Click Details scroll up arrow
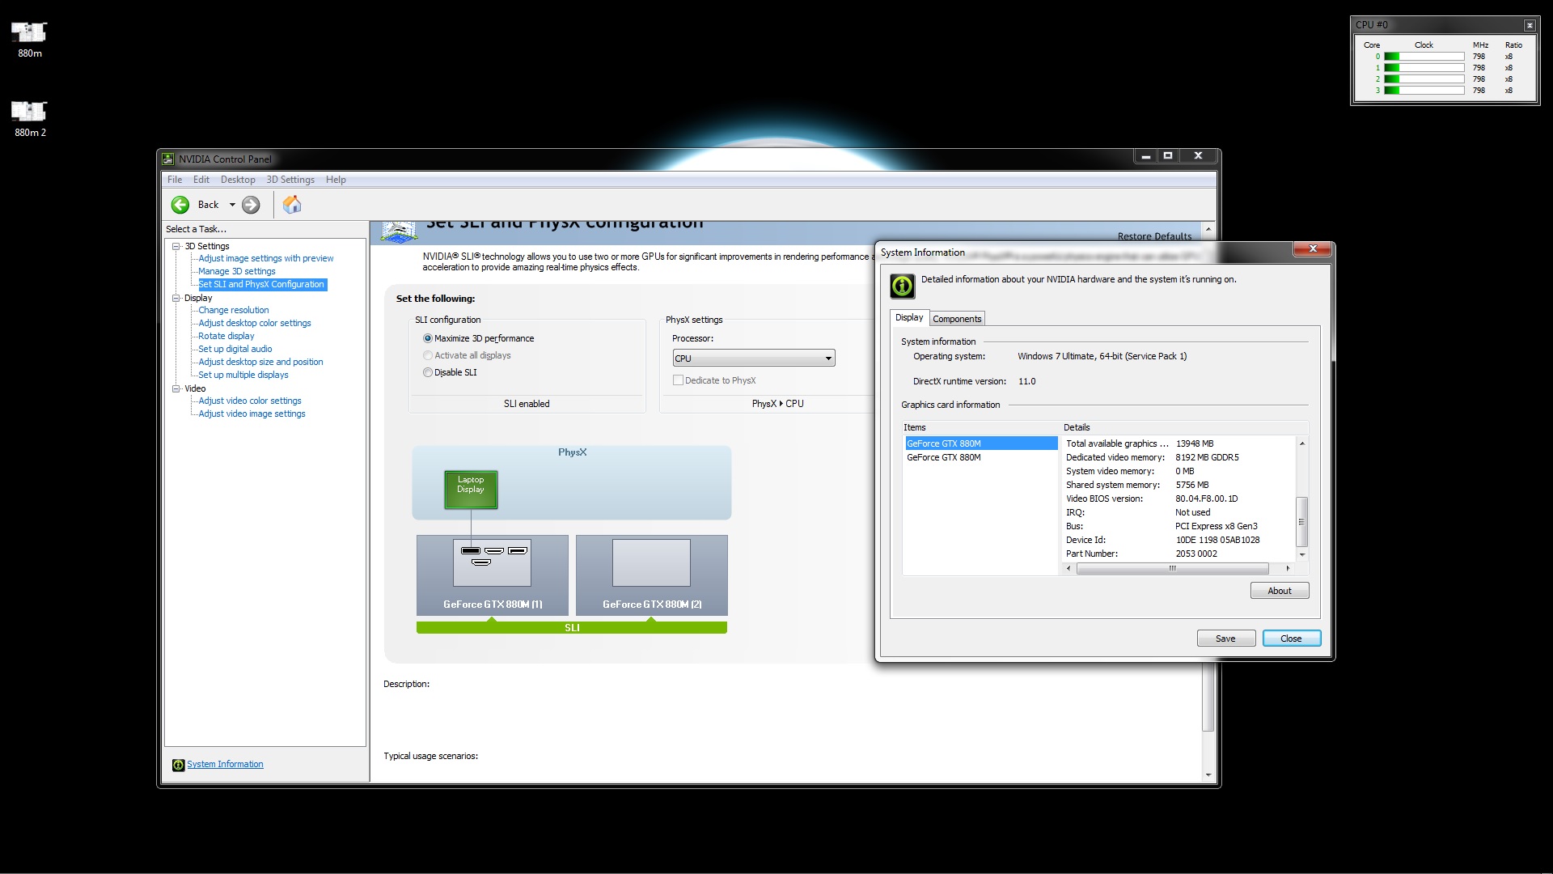This screenshot has height=874, width=1553. pyautogui.click(x=1301, y=443)
